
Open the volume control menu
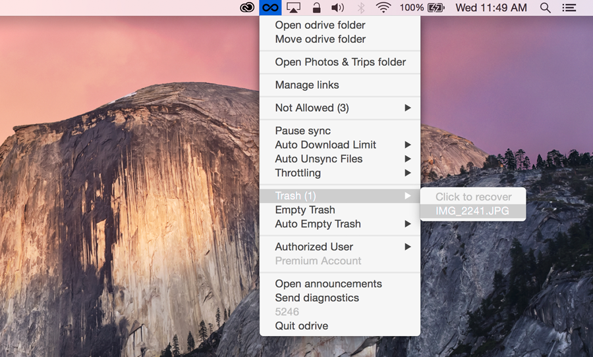click(x=337, y=7)
